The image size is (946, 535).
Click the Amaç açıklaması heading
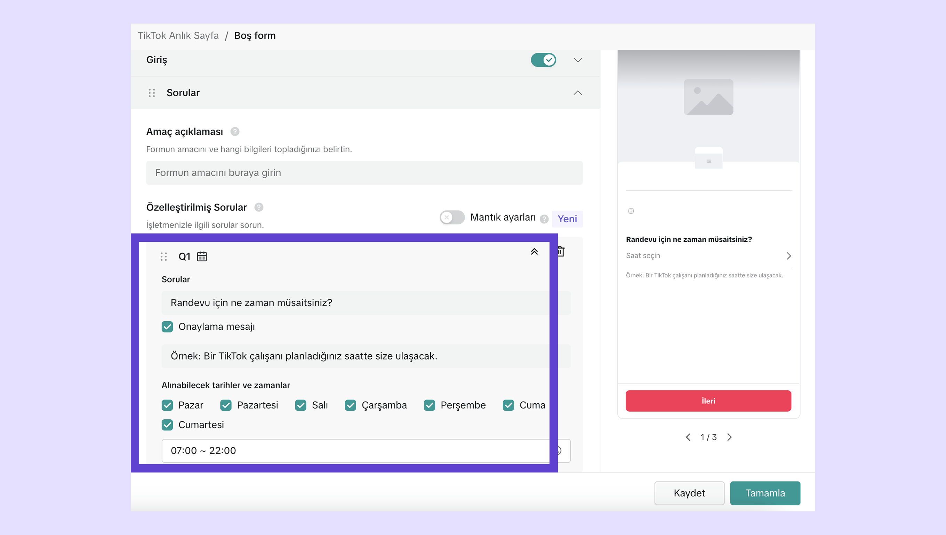[185, 132]
